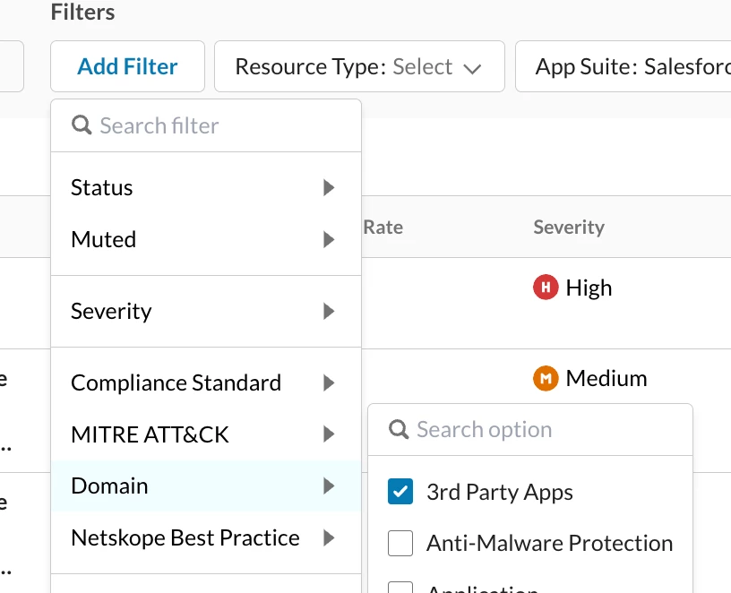Screen dimensions: 731x593
Task: Check the Anti-Malware Protection checkbox
Action: pos(400,543)
